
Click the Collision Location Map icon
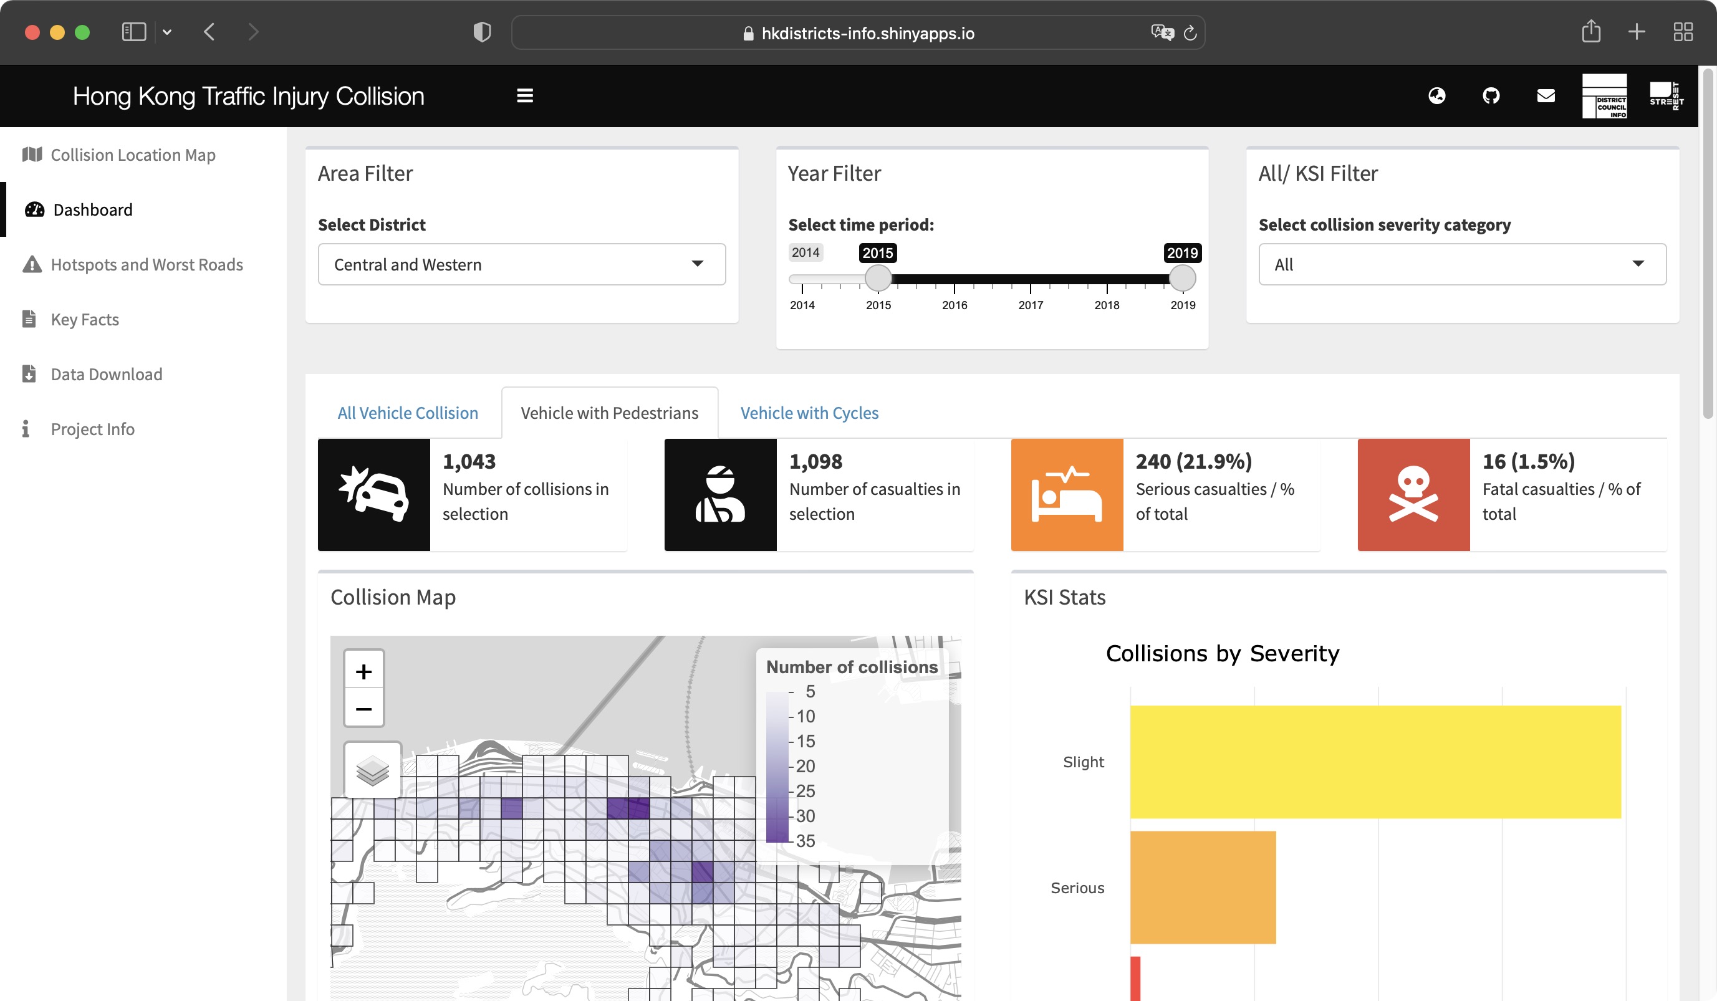click(32, 154)
